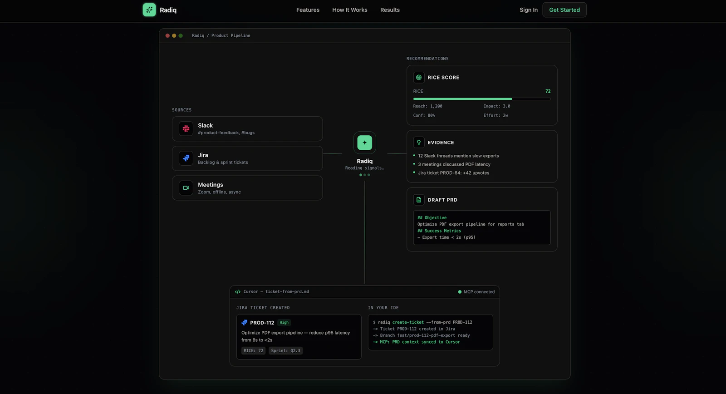Click the Radiq brand name in header
The height and width of the screenshot is (394, 726).
pyautogui.click(x=168, y=10)
